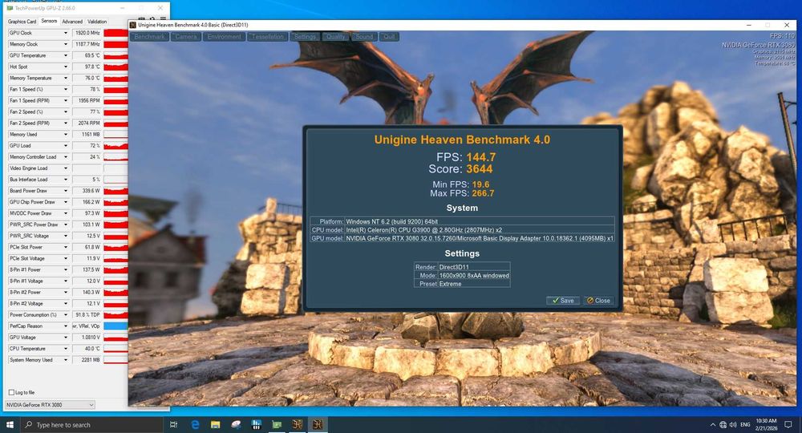
Task: Open the taskbar clock showing 10:30 AM
Action: coord(766,424)
